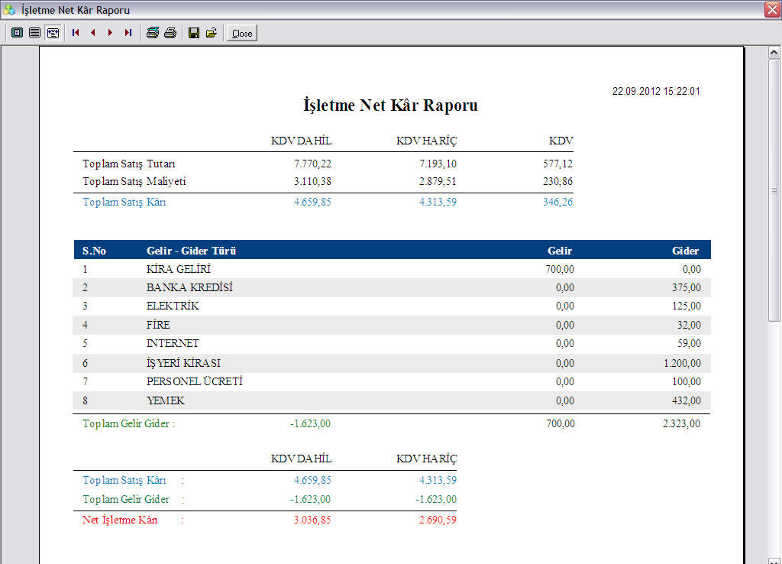This screenshot has height=564, width=782.
Task: Click the Net İşletme Kârı label
Action: click(120, 520)
